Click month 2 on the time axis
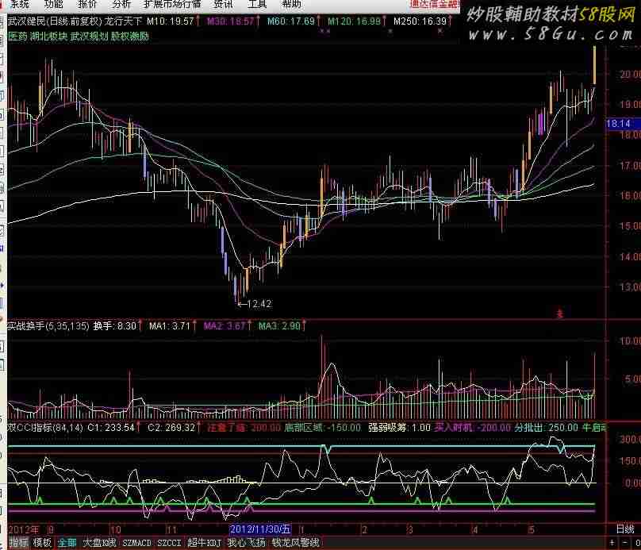 point(364,530)
